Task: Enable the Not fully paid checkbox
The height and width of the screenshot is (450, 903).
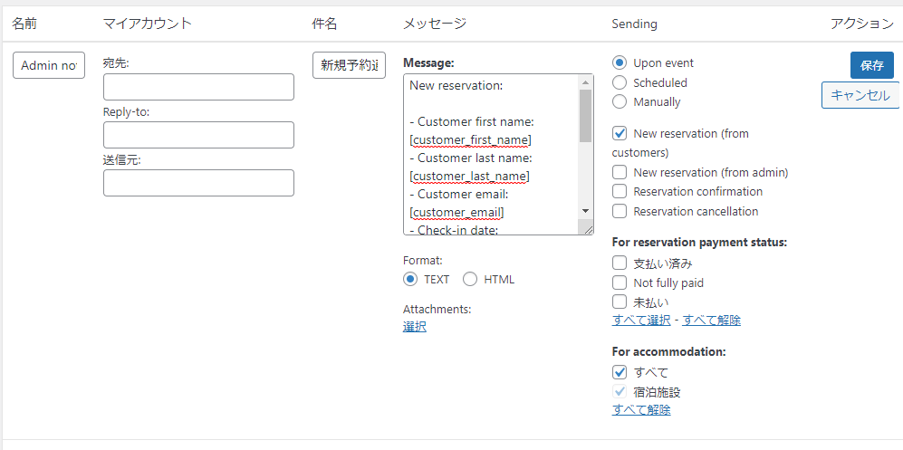Action: click(620, 282)
